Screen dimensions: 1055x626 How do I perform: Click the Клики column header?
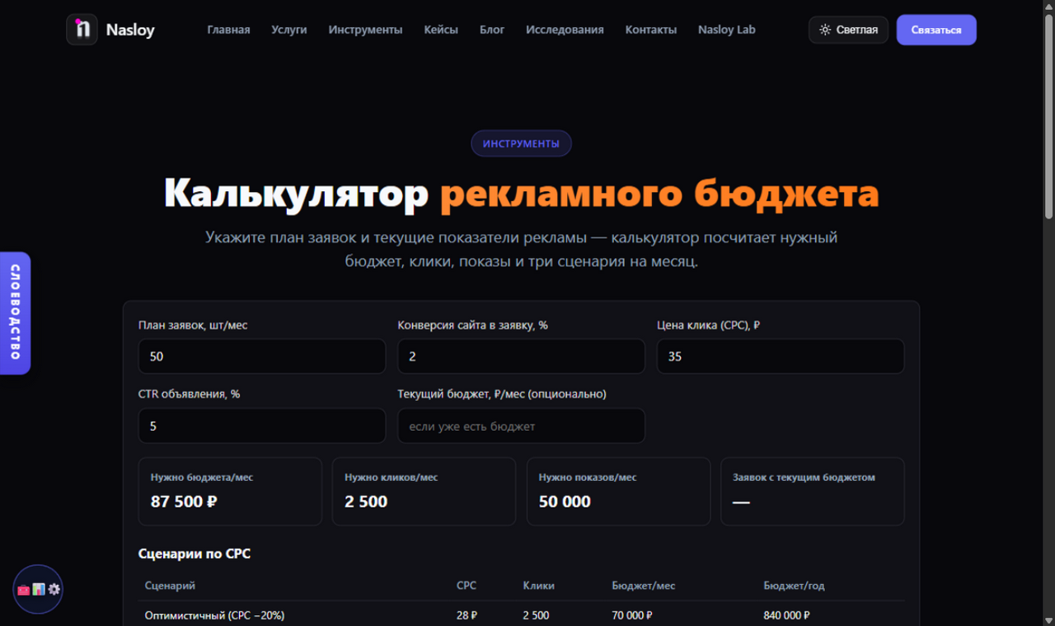(x=538, y=586)
